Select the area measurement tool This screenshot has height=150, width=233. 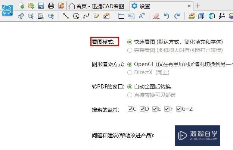131,16
